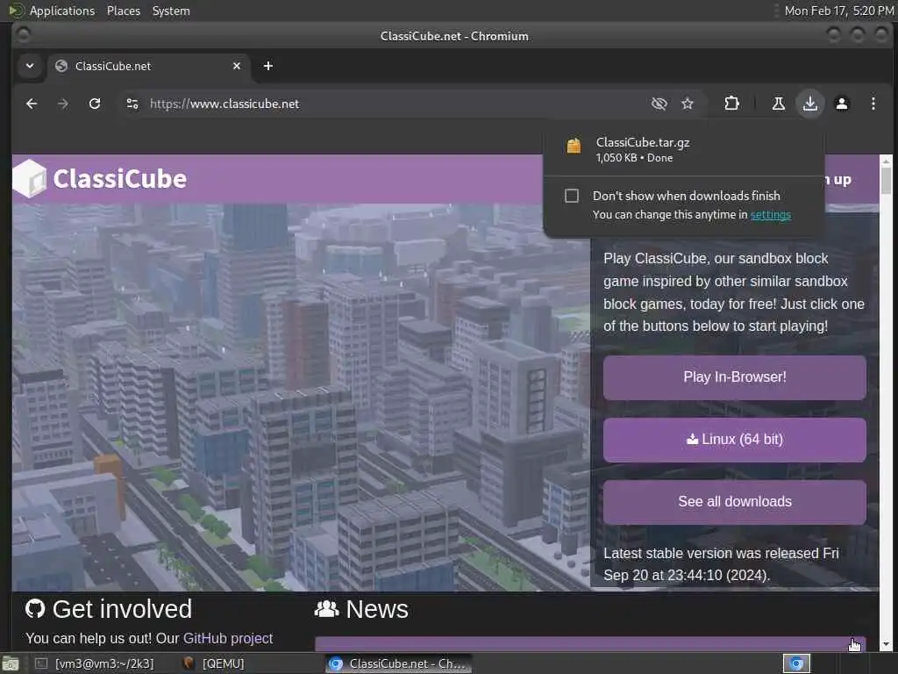Click the scrollbar down arrow

click(x=886, y=643)
